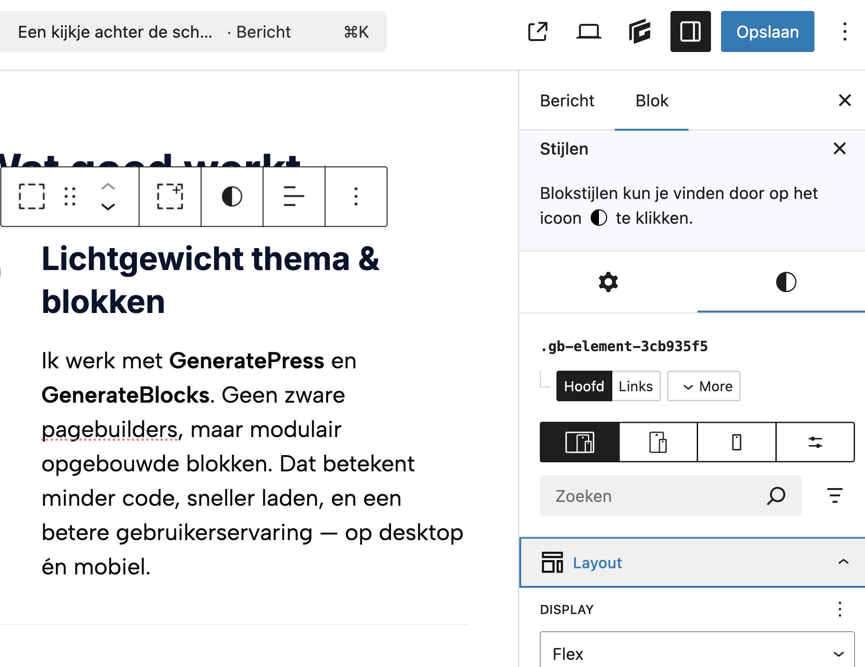
Task: Switch responsive preview to mobile view
Action: click(x=734, y=442)
